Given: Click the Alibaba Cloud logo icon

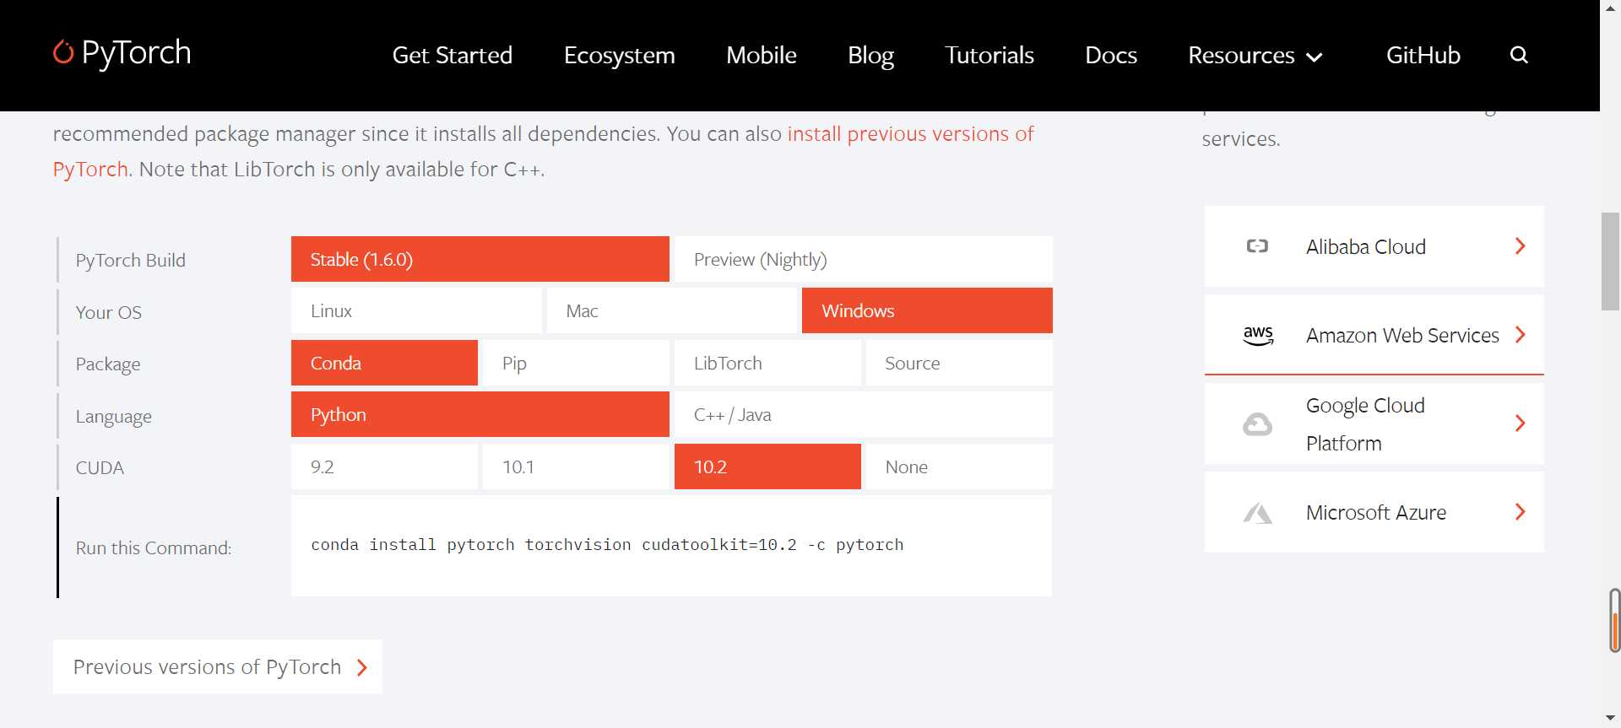Looking at the screenshot, I should [x=1257, y=246].
